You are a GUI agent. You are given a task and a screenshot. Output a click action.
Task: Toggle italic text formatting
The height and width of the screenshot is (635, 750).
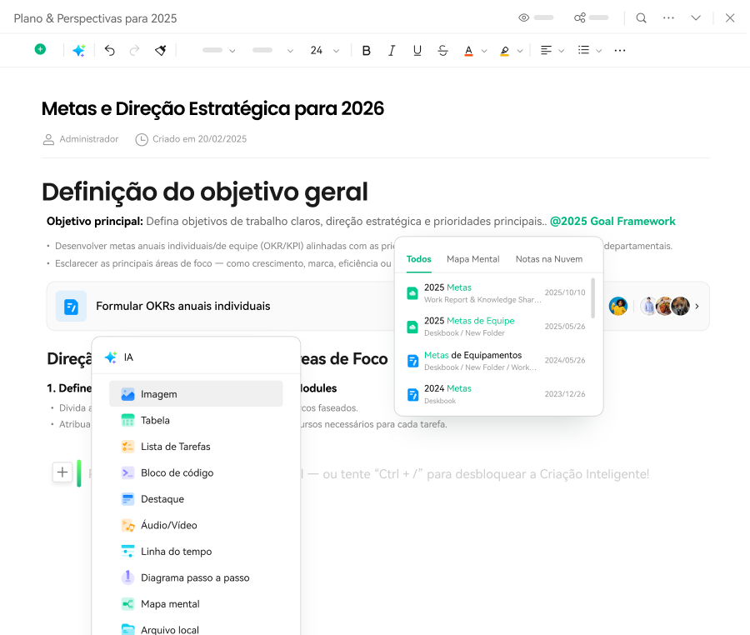click(x=392, y=50)
